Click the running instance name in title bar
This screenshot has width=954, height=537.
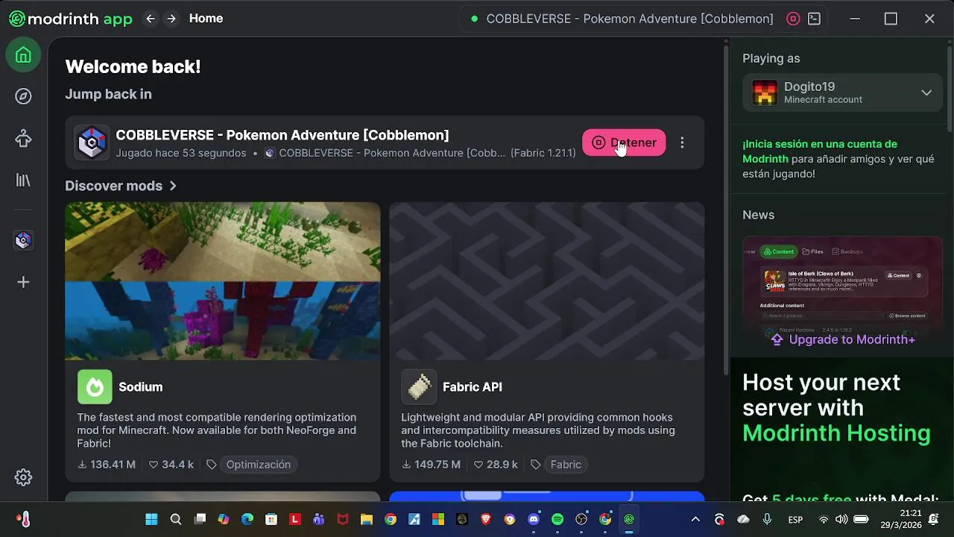[x=630, y=19]
